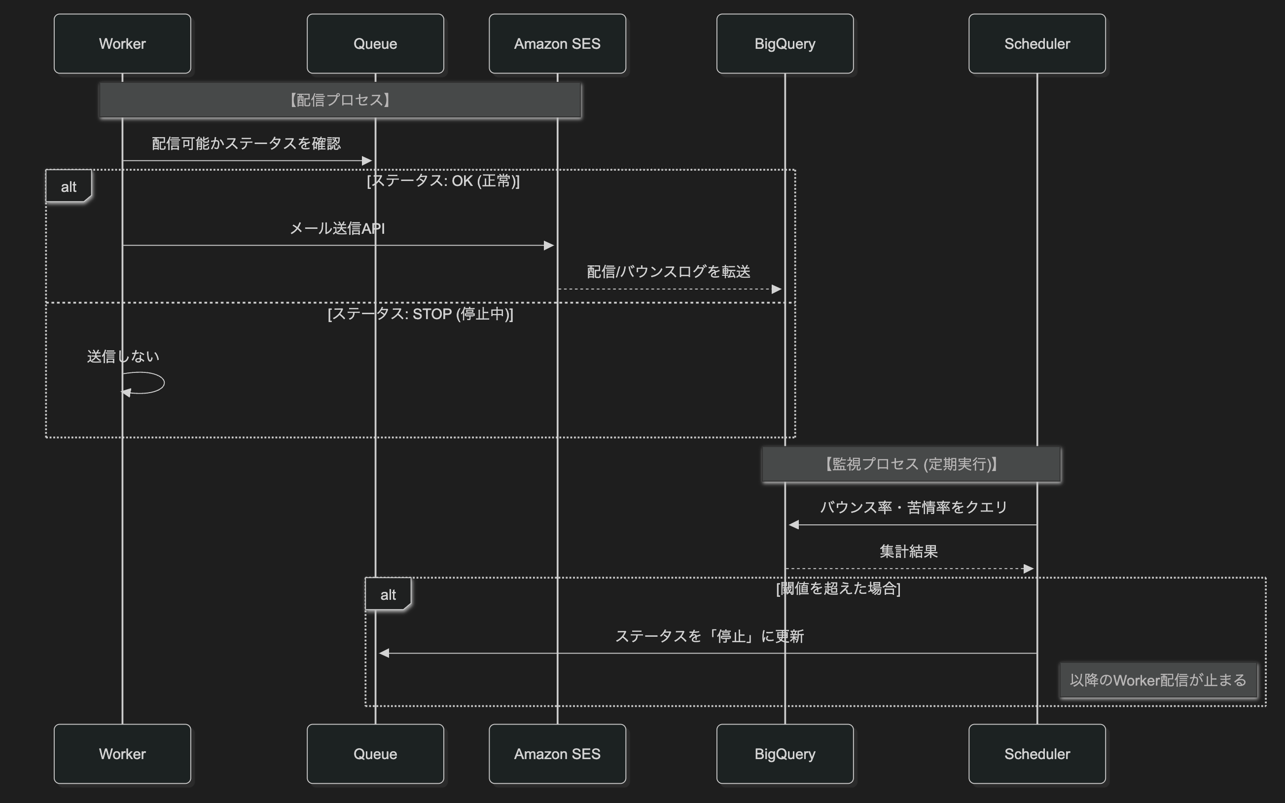Click the ステータスを「停止」に更新 message label
This screenshot has height=803, width=1285.
(x=709, y=636)
